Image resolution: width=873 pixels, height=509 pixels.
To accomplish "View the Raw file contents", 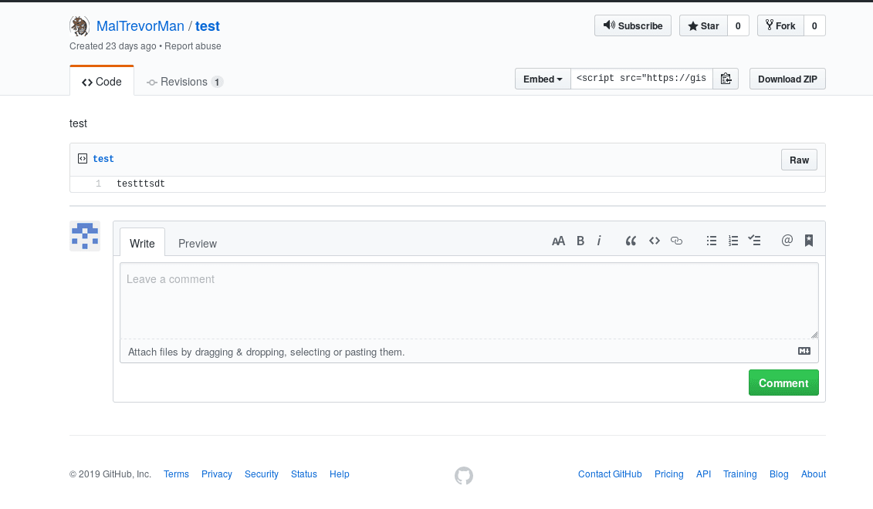I will click(x=799, y=160).
